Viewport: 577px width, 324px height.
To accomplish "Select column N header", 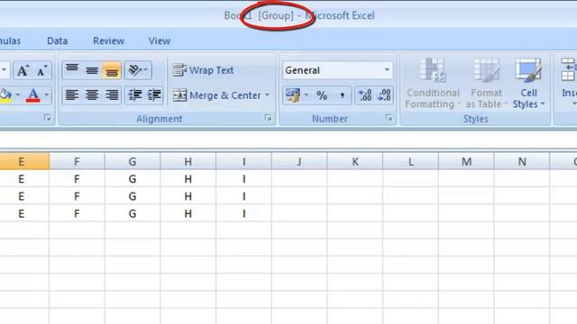I will (522, 161).
